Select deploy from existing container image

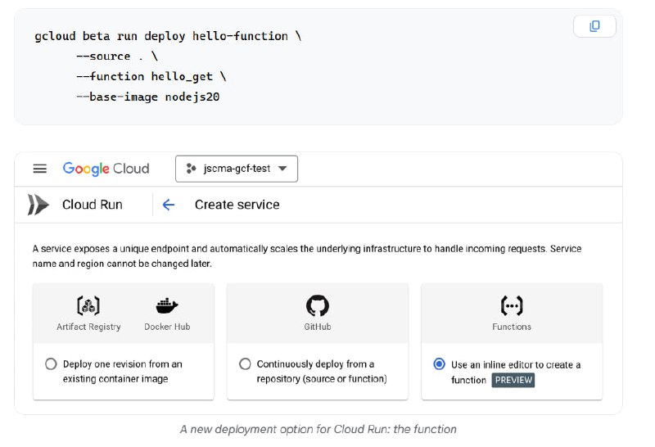[51, 363]
